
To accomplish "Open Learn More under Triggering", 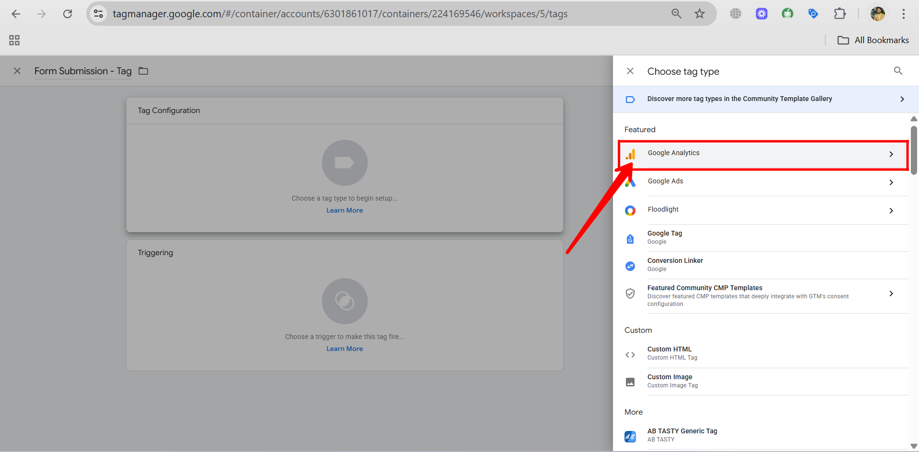I will 345,349.
